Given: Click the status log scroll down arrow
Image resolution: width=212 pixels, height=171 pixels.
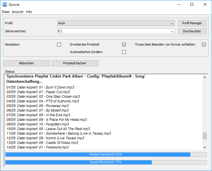Looking at the screenshot, I should tap(205, 147).
